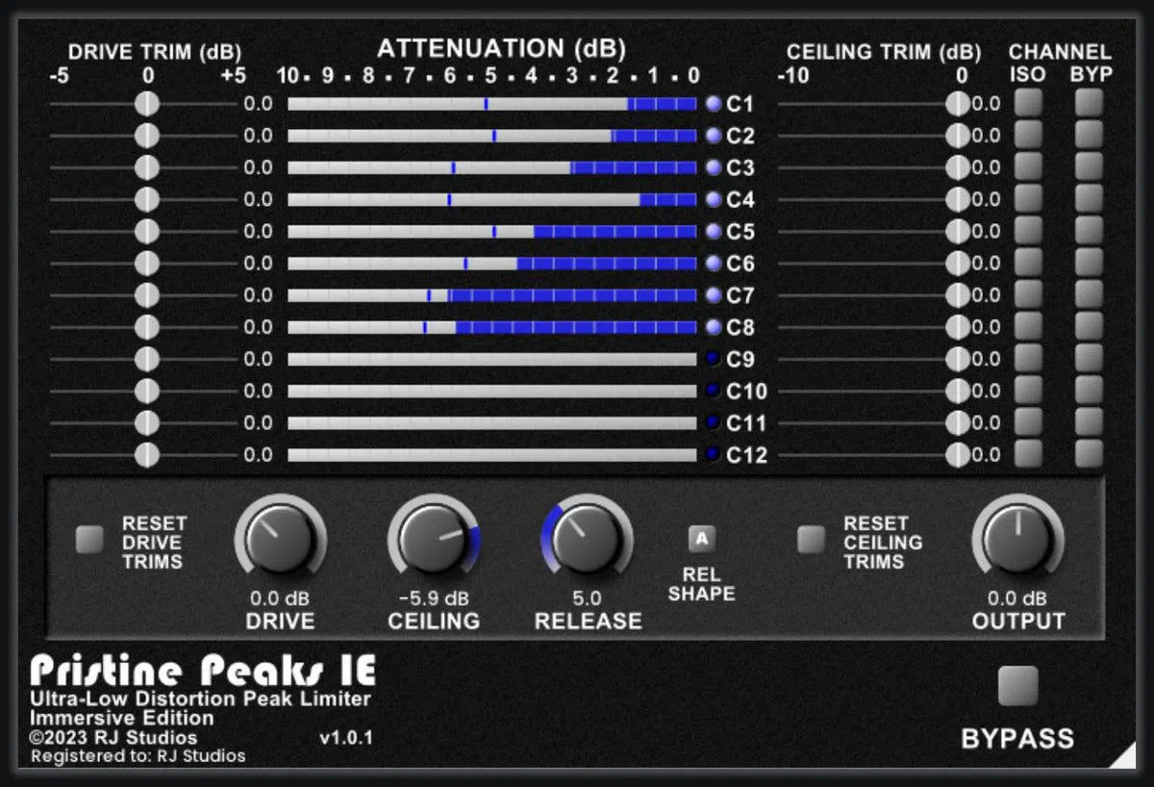The height and width of the screenshot is (787, 1154).
Task: Enable BYP on channel C12
Action: click(1089, 454)
